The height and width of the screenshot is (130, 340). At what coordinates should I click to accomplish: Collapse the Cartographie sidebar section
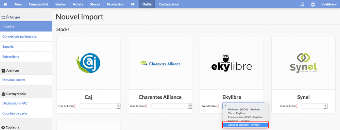tap(14, 94)
